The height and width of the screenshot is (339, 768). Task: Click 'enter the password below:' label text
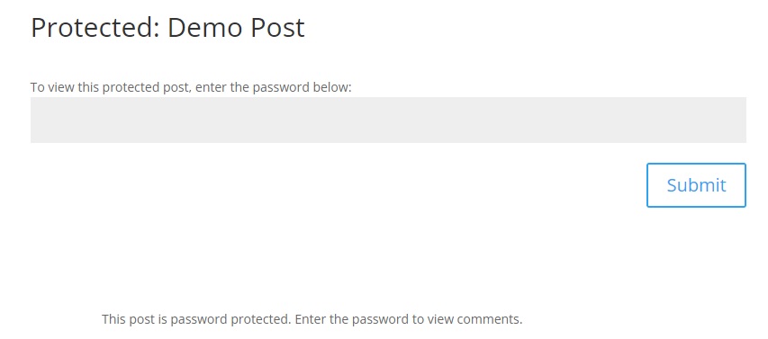pos(272,87)
